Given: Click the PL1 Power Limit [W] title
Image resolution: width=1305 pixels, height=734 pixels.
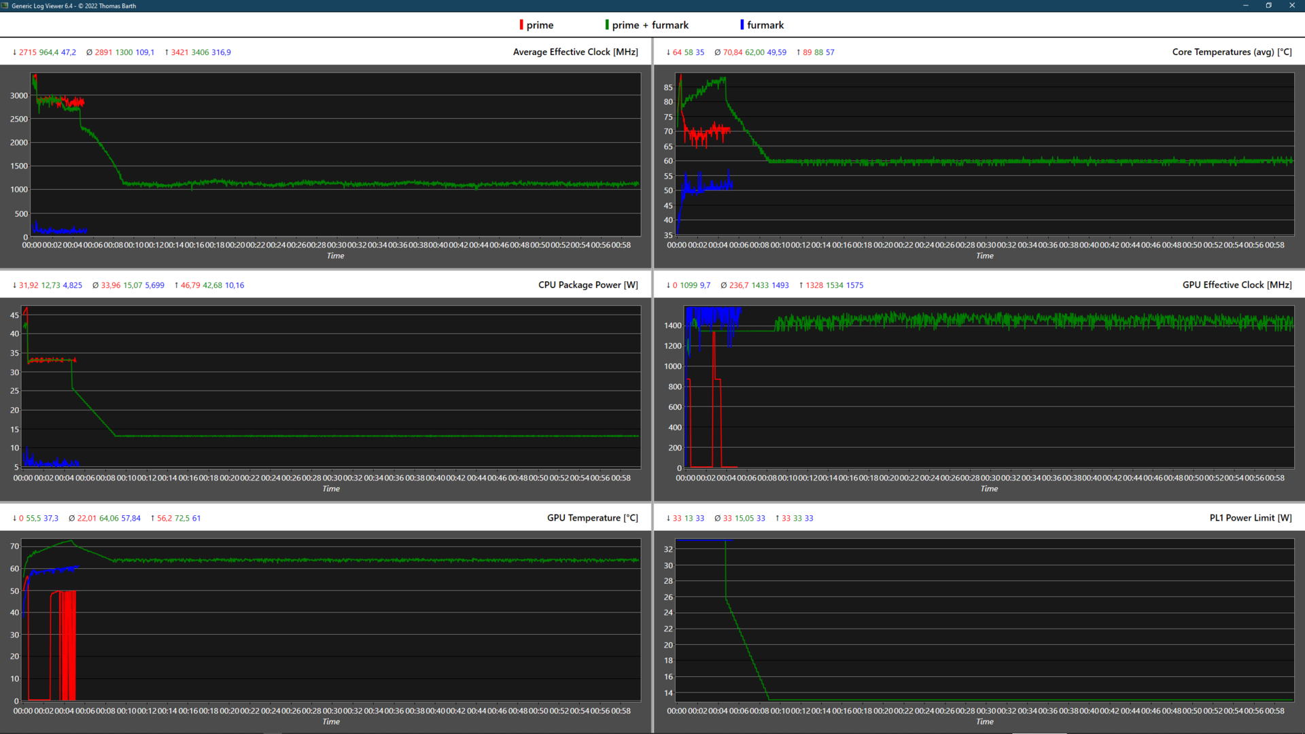Looking at the screenshot, I should tap(1251, 519).
